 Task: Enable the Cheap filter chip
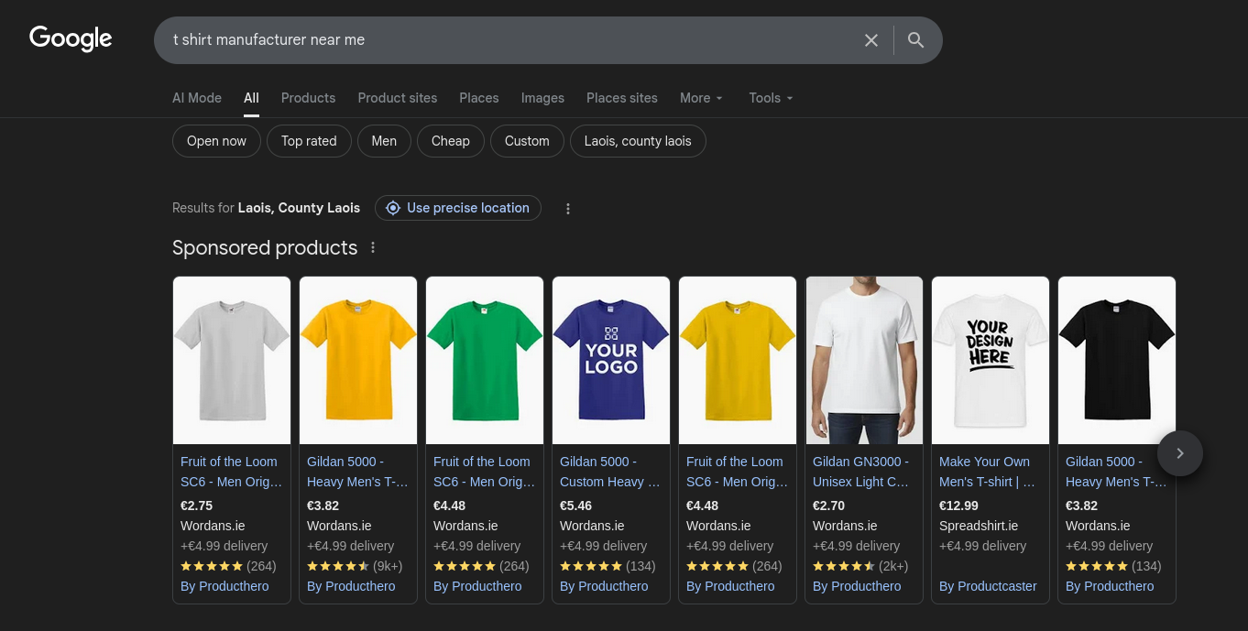tap(450, 141)
